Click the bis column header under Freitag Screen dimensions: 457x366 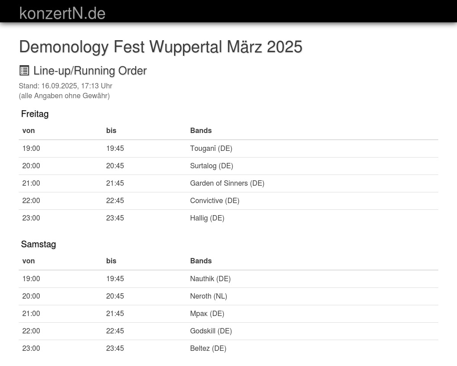coord(111,131)
